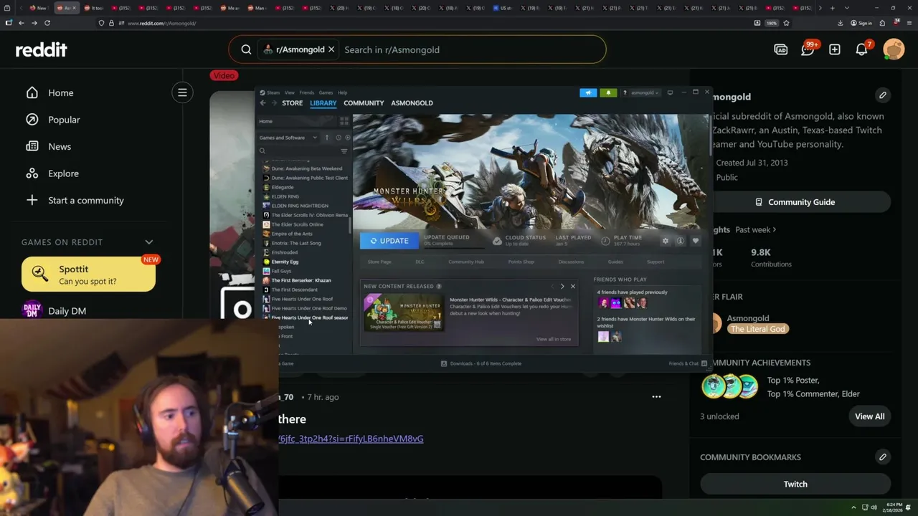Open Reddit notifications bell
Viewport: 918px width, 516px height.
pyautogui.click(x=862, y=49)
